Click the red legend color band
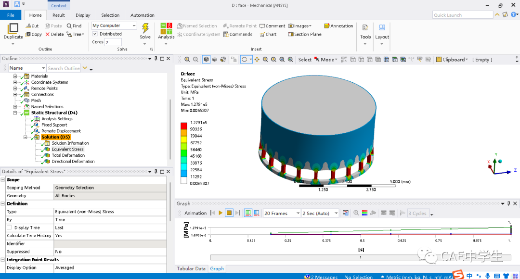The width and height of the screenshot is (520, 279). click(184, 126)
